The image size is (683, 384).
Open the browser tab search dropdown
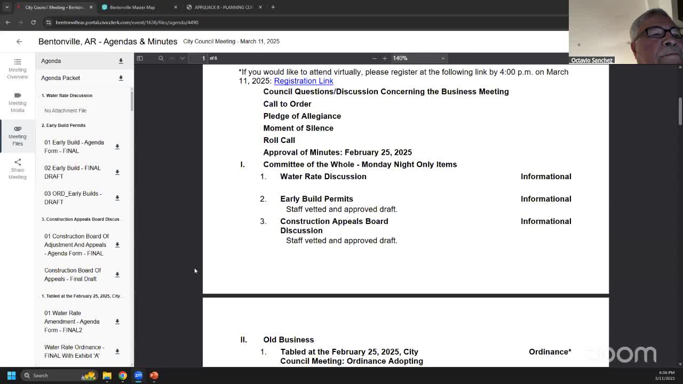click(7, 7)
